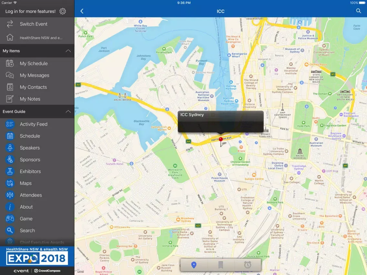367x275 pixels.
Task: Tap the Barangaroo Wharf ferry marker
Action: (x=229, y=55)
